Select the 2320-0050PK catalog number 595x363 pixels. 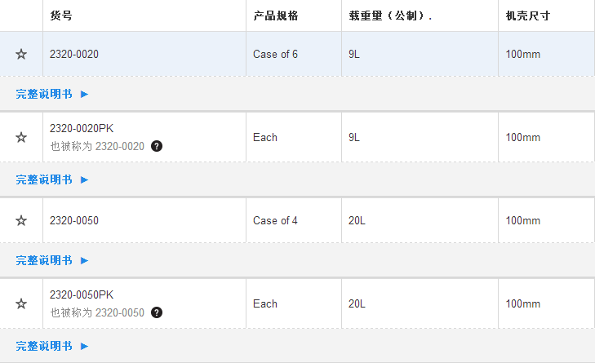point(82,294)
